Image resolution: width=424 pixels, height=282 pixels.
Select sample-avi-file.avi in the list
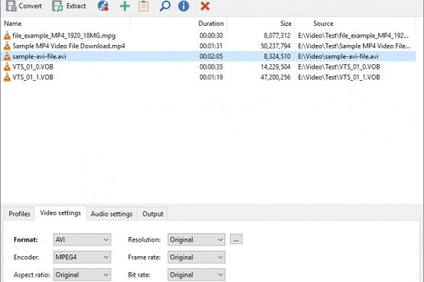pos(209,56)
